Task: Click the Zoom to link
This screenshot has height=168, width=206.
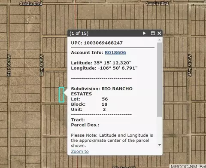Action: tap(80, 151)
